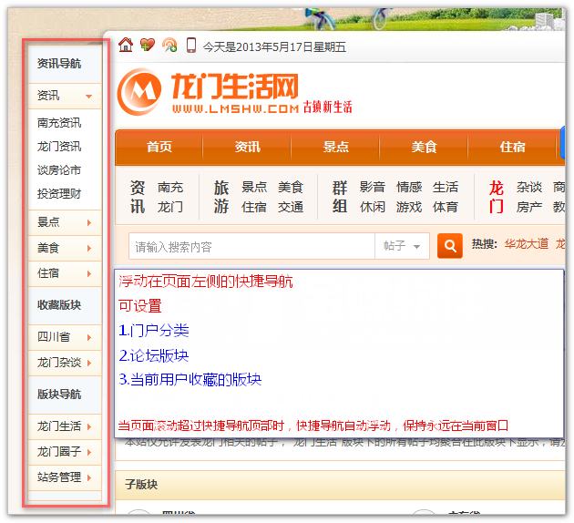
Task: Click the 龙门生活网 site logo
Action: coord(234,93)
